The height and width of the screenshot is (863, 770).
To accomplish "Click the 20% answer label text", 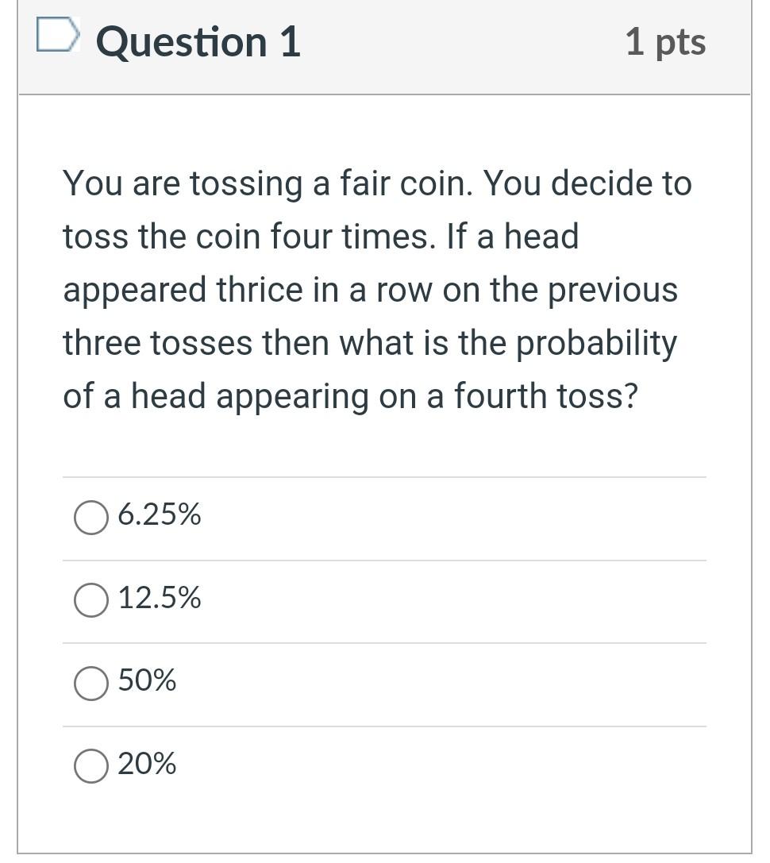I will point(148,765).
